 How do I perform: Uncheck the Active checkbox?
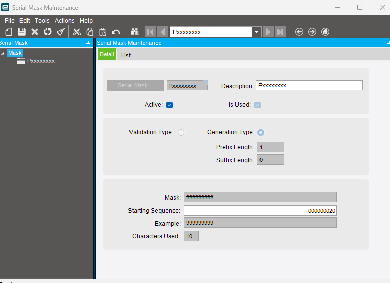pos(169,105)
